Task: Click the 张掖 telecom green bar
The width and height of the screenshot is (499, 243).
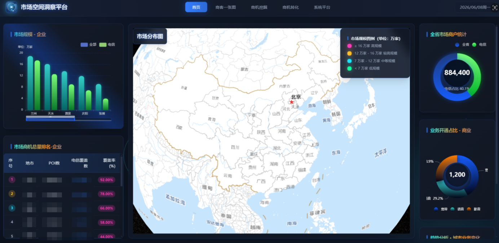Action: (106, 104)
